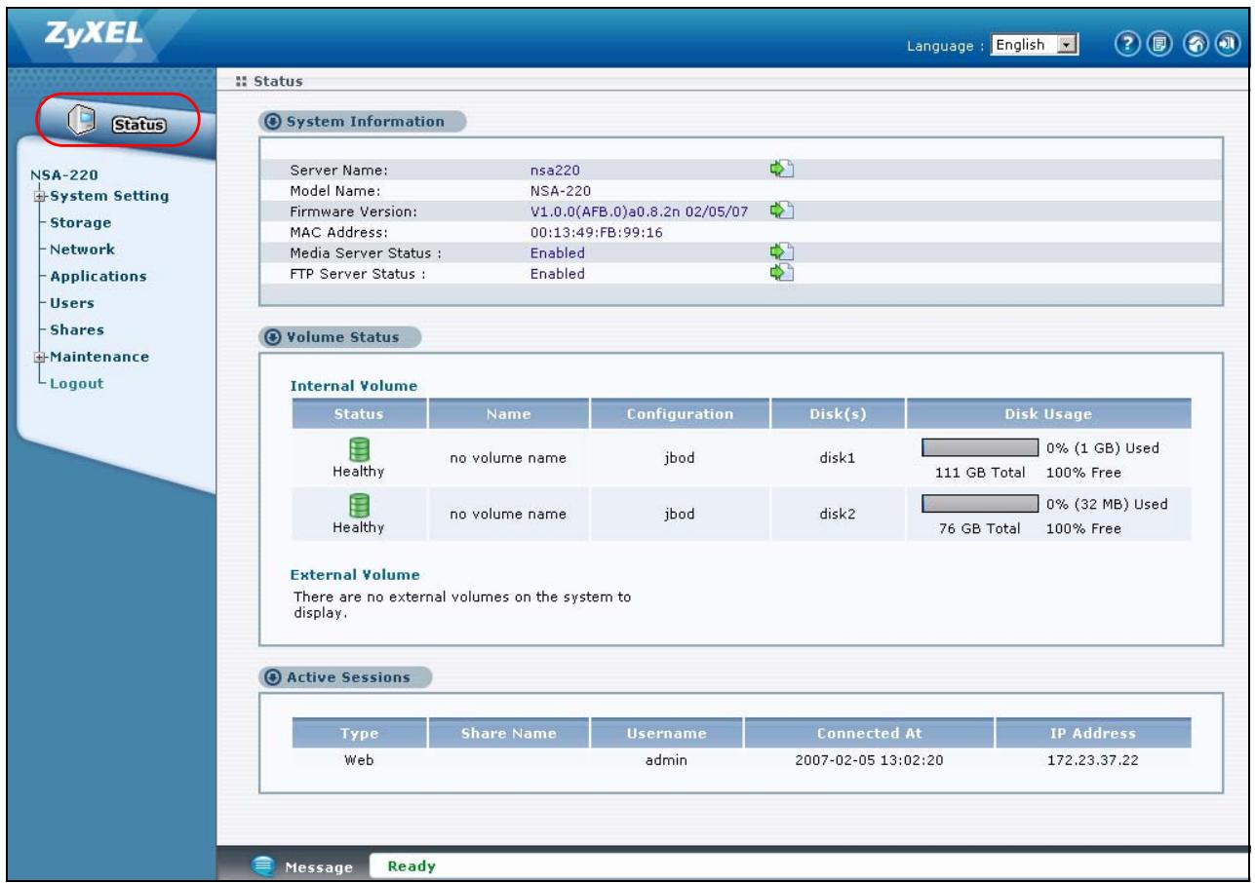Click the Maintenance label
1255x883 pixels.
click(98, 357)
